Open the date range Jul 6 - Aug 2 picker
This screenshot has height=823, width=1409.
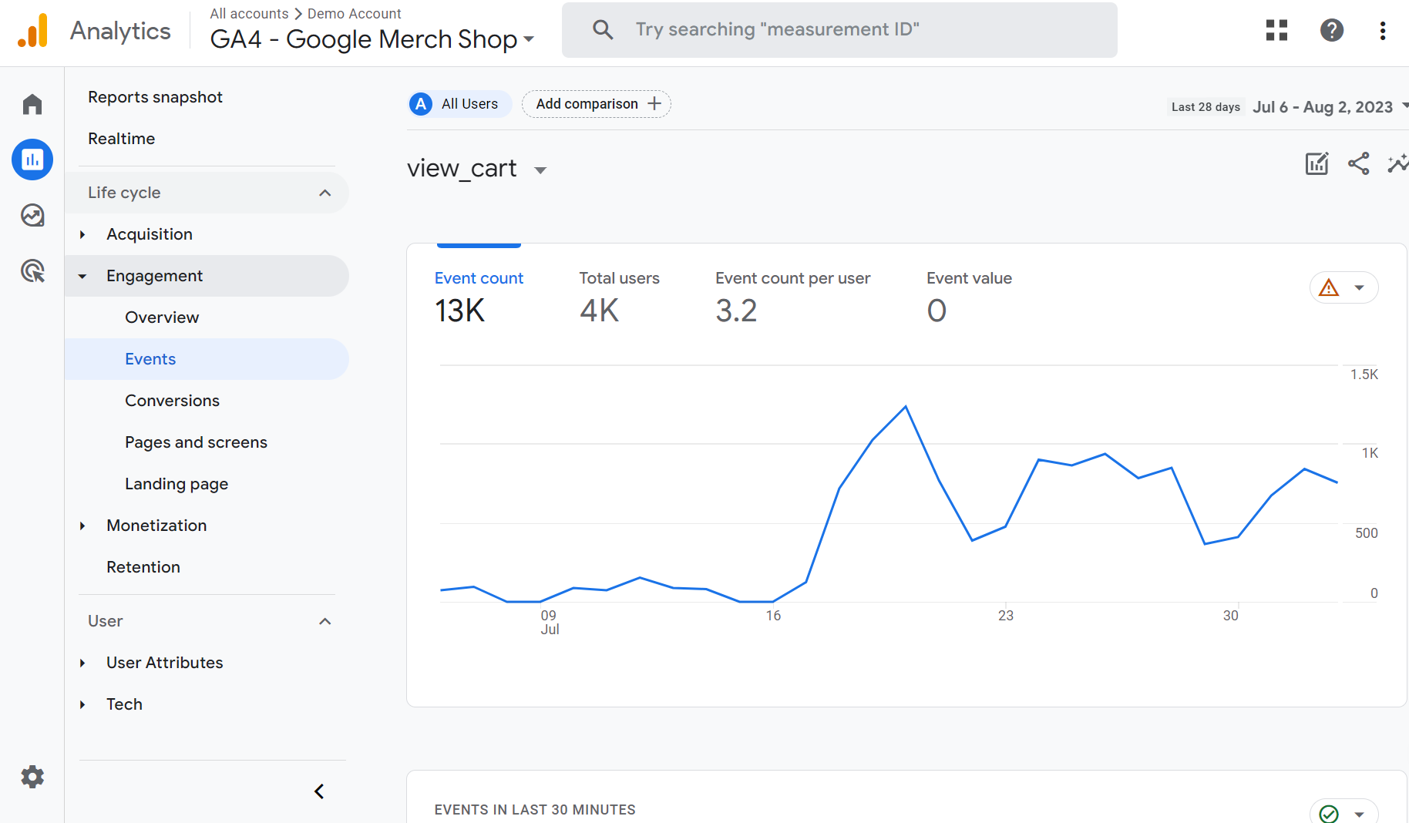pos(1330,106)
